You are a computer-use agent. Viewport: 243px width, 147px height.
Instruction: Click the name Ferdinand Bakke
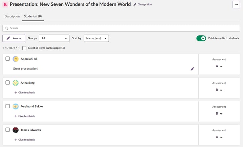point(31,106)
